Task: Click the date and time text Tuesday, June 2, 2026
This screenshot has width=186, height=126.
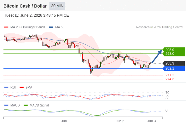Action: tap(38, 15)
